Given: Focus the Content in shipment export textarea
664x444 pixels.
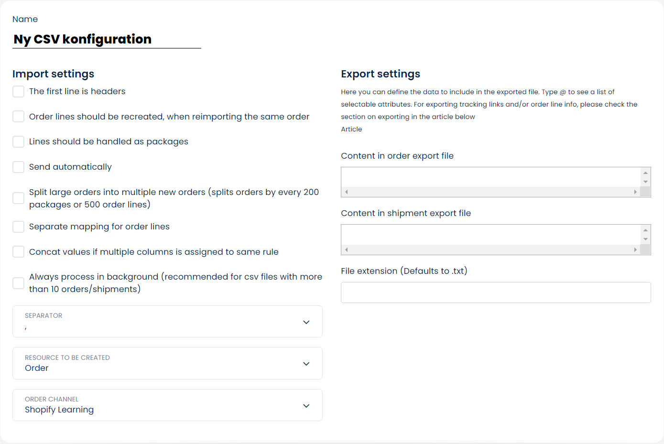Looking at the screenshot, I should 490,235.
